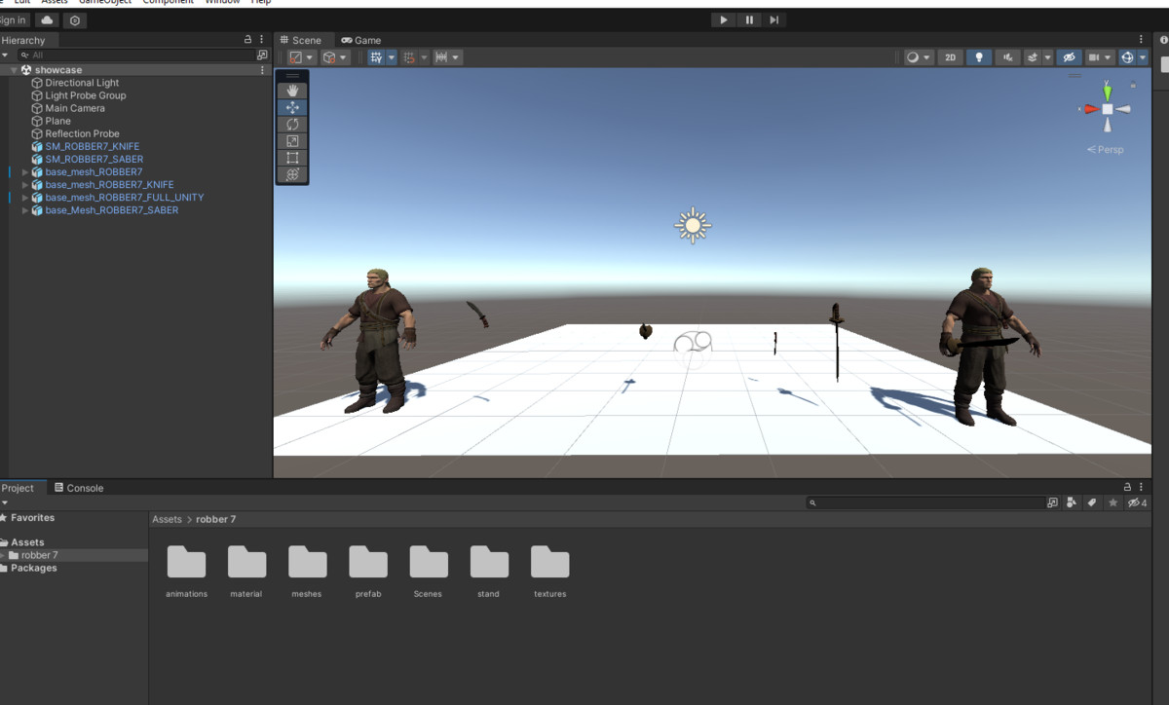Select the Rect transform tool
This screenshot has width=1169, height=705.
coord(292,158)
